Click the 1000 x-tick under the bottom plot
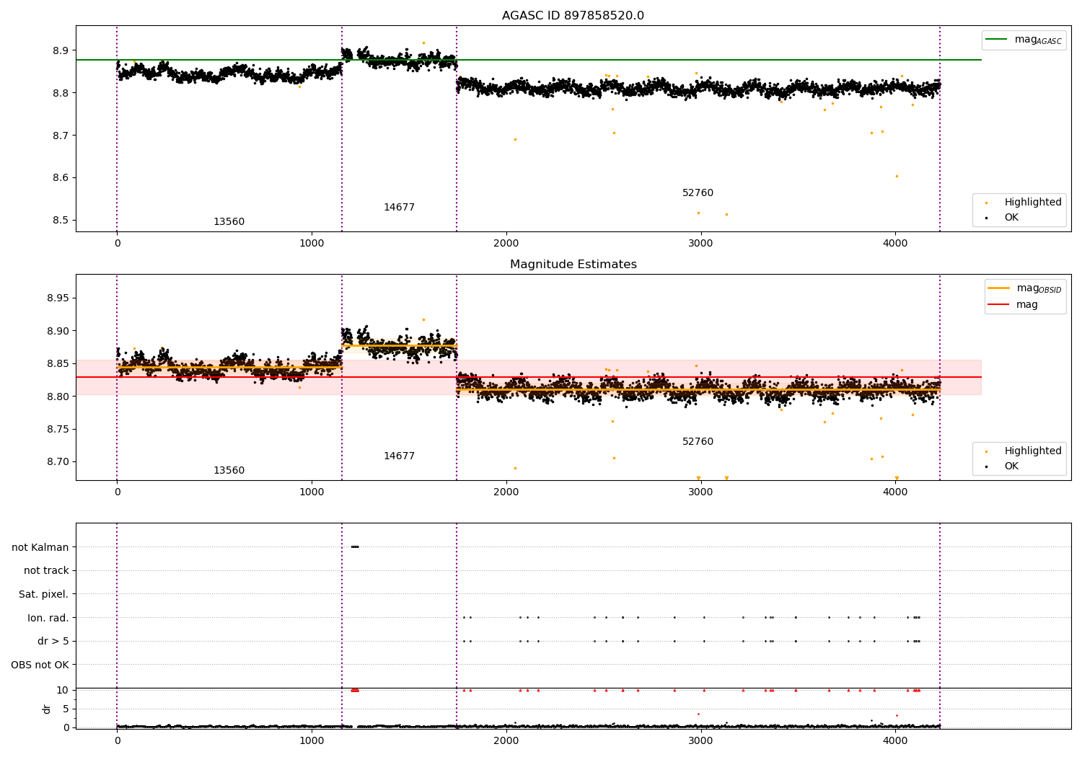 click(312, 741)
